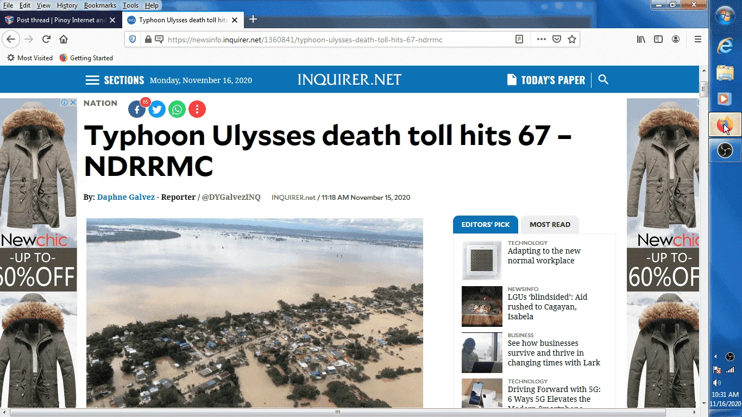The height and width of the screenshot is (417, 742).
Task: Share article on Facebook
Action: (x=137, y=110)
